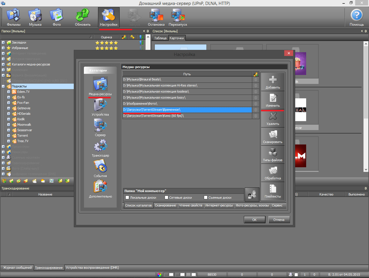
Task: Toggle the Сетевые диски checkbox
Action: pos(166,198)
